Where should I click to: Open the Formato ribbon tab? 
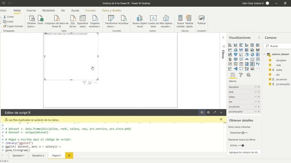[90, 10]
